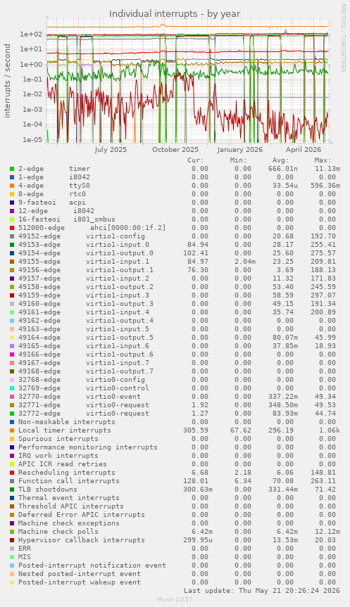This screenshot has height=607, width=350.
Task: Click the orange swatch for 4-edge ttyS0
Action: (x=12, y=186)
